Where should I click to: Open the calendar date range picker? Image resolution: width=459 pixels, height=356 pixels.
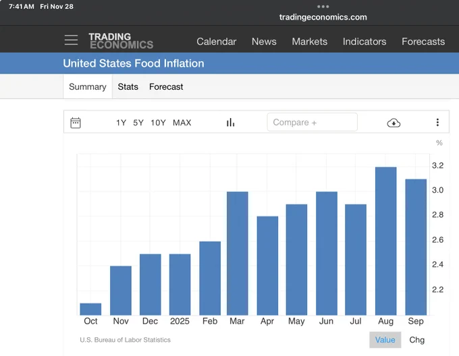(76, 123)
